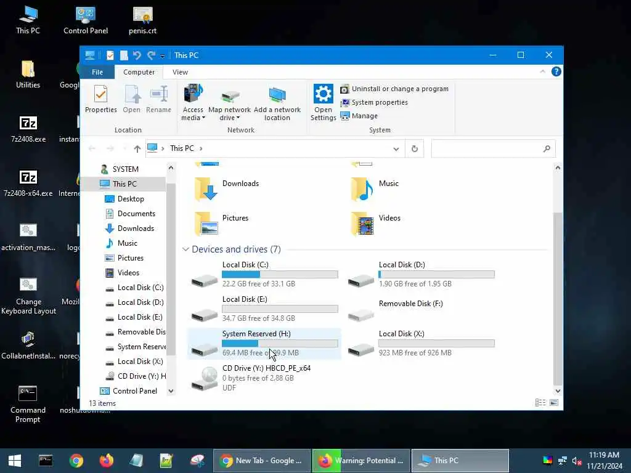The image size is (631, 473).
Task: Click Uninstall or change a program
Action: click(394, 89)
